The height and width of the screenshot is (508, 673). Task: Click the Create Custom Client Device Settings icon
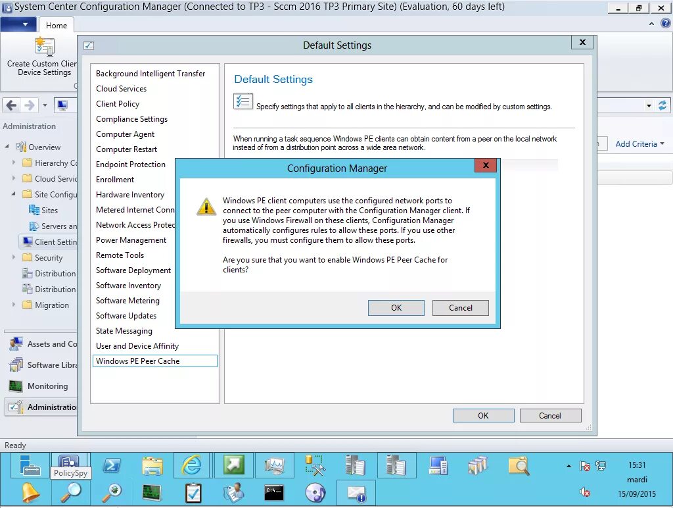click(x=45, y=47)
